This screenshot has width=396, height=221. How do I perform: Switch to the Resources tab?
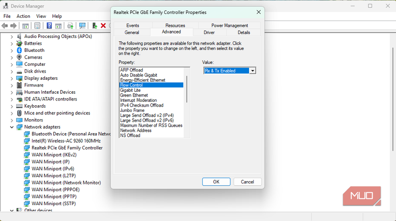175,25
